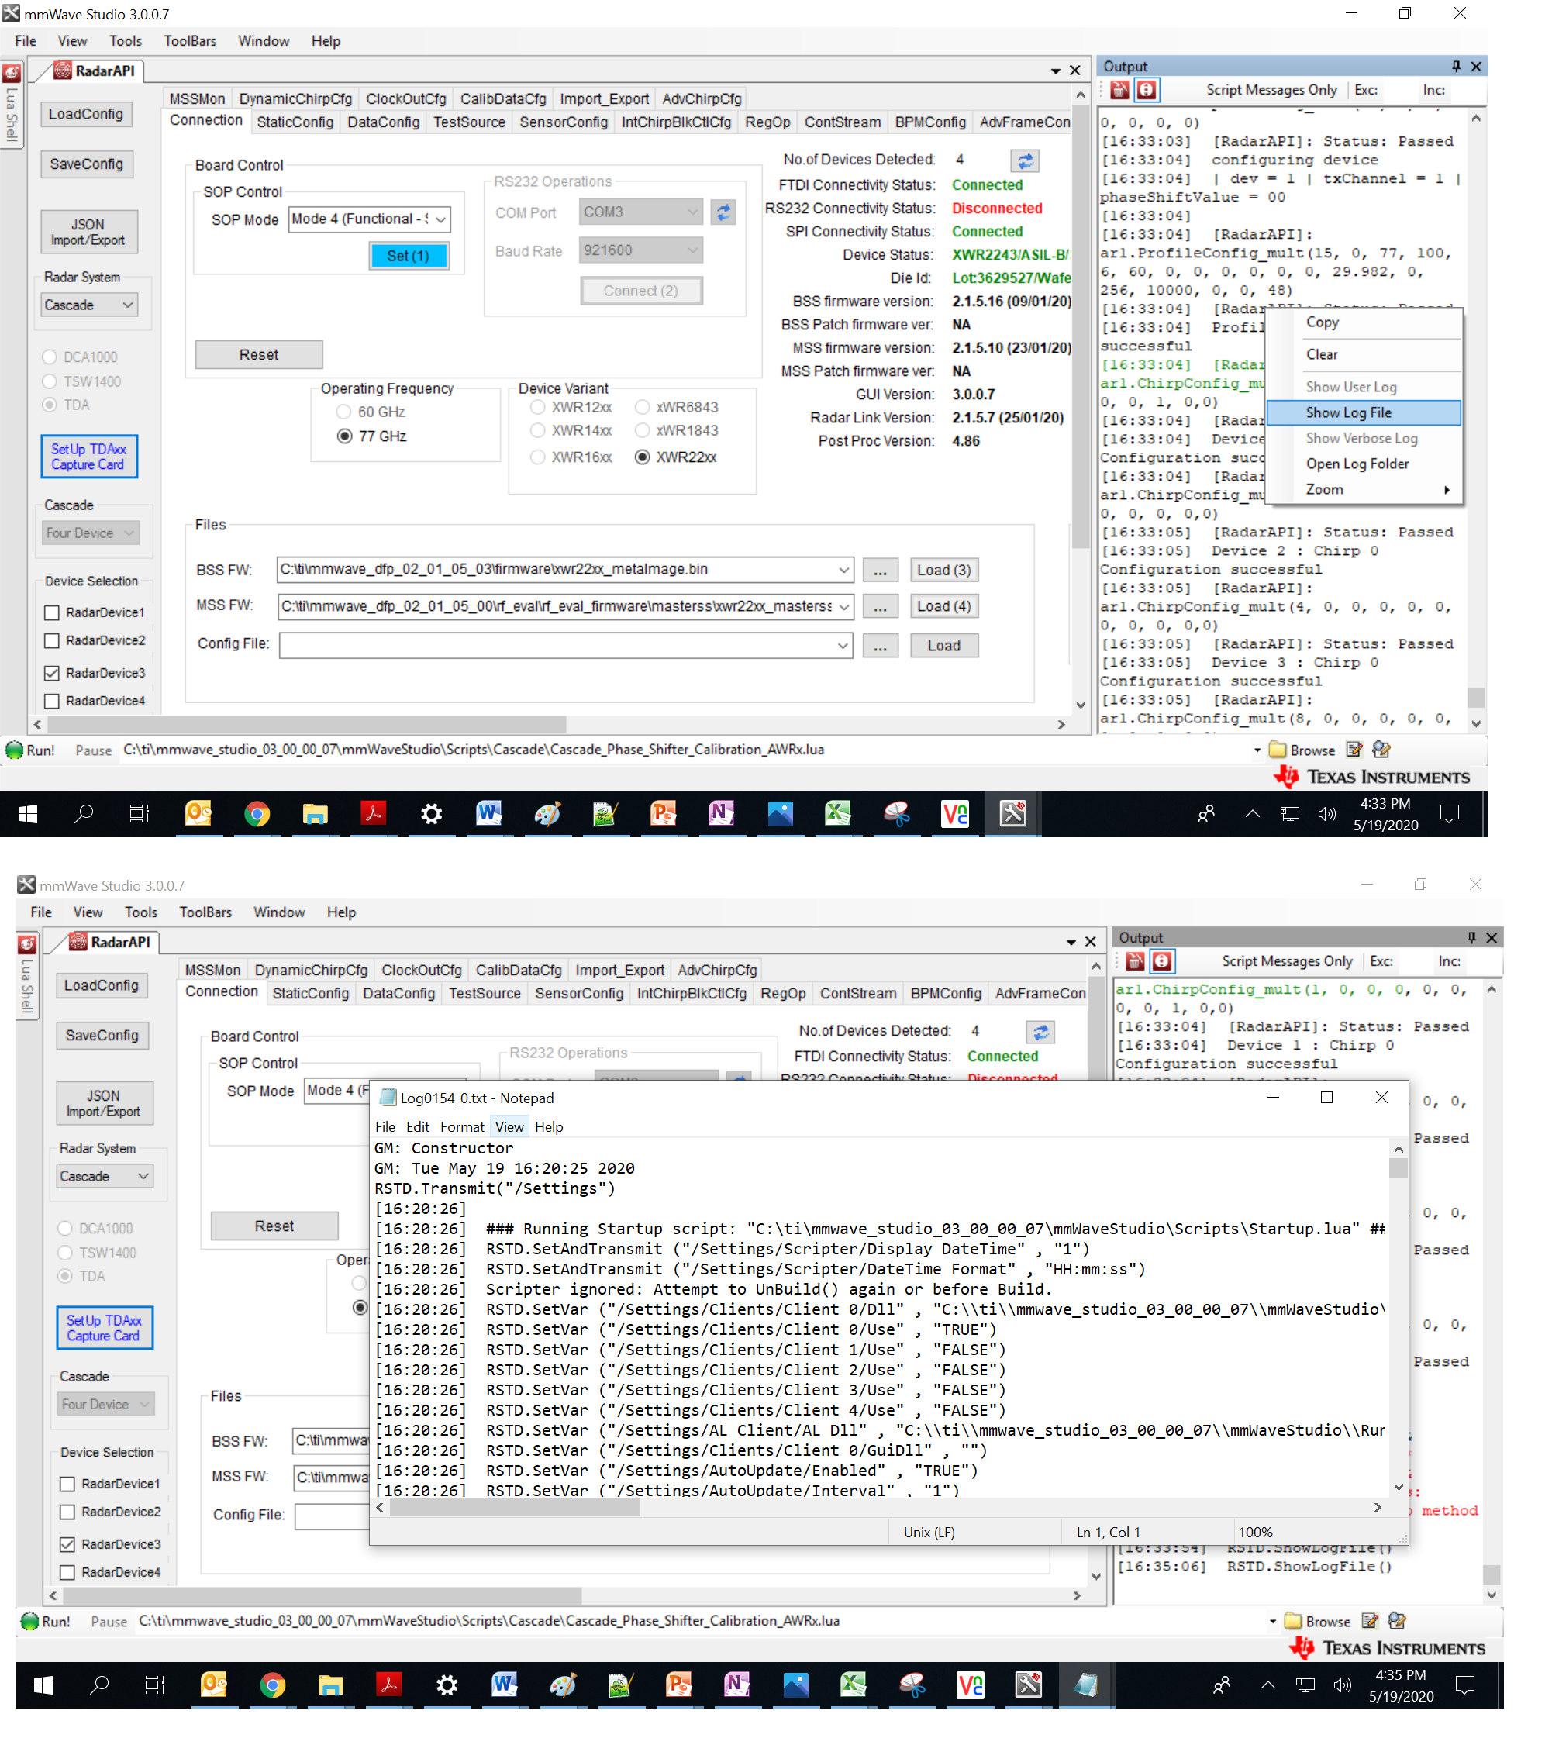1552x1738 pixels.
Task: Click JSON Import/Export in lower capture
Action: pos(104,1104)
